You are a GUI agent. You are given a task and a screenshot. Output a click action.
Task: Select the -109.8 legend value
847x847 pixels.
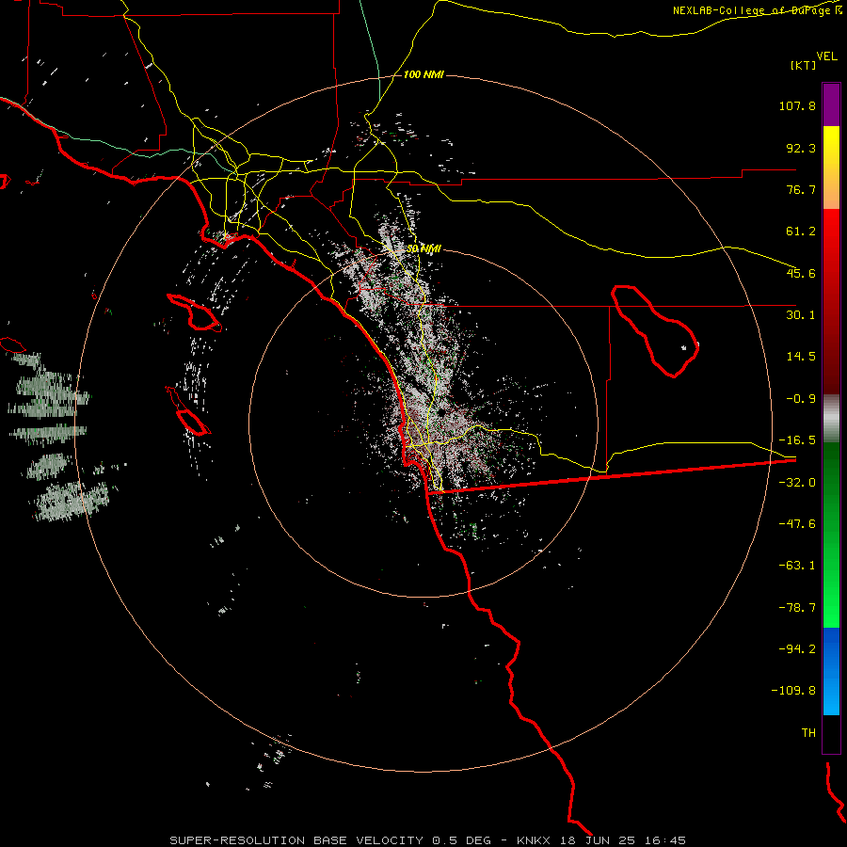point(793,691)
